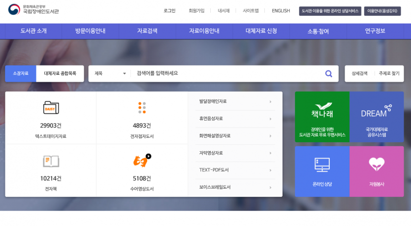Expand the TEXT-PDF도서 row arrow
This screenshot has height=226, width=411.
point(270,170)
